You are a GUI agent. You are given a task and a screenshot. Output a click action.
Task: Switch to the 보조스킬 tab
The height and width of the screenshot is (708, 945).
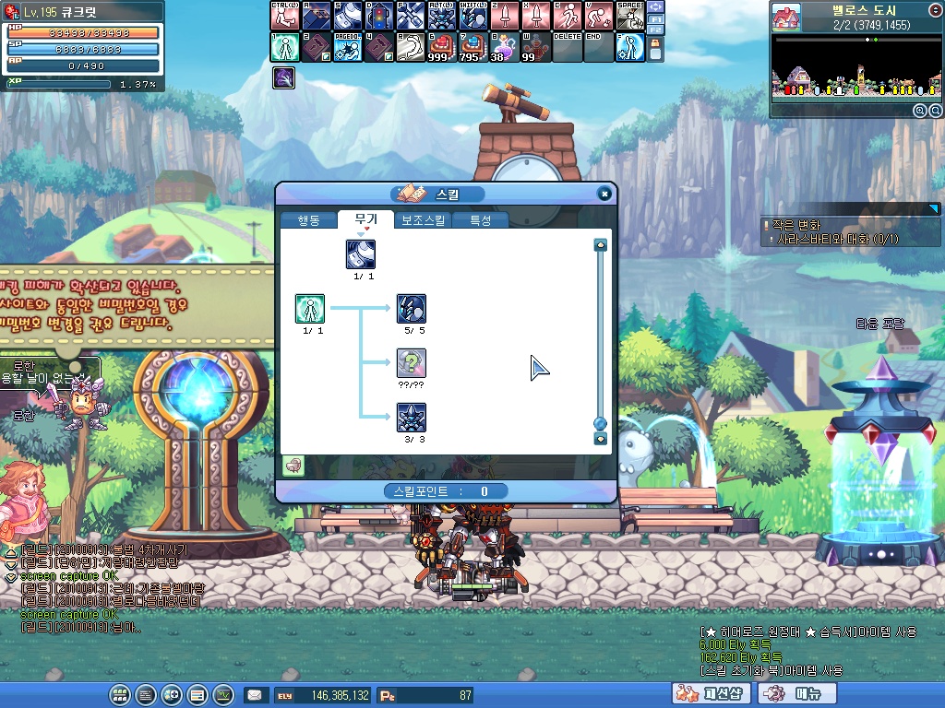(423, 220)
